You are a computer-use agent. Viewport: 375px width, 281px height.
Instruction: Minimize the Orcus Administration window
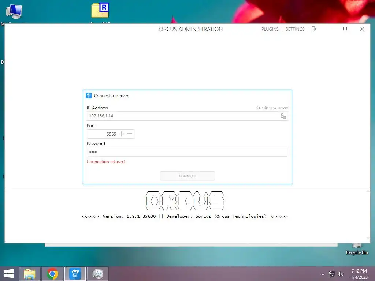click(x=328, y=29)
